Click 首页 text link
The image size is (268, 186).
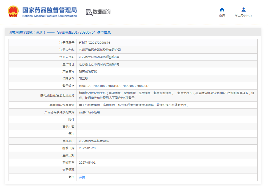pos(222,15)
